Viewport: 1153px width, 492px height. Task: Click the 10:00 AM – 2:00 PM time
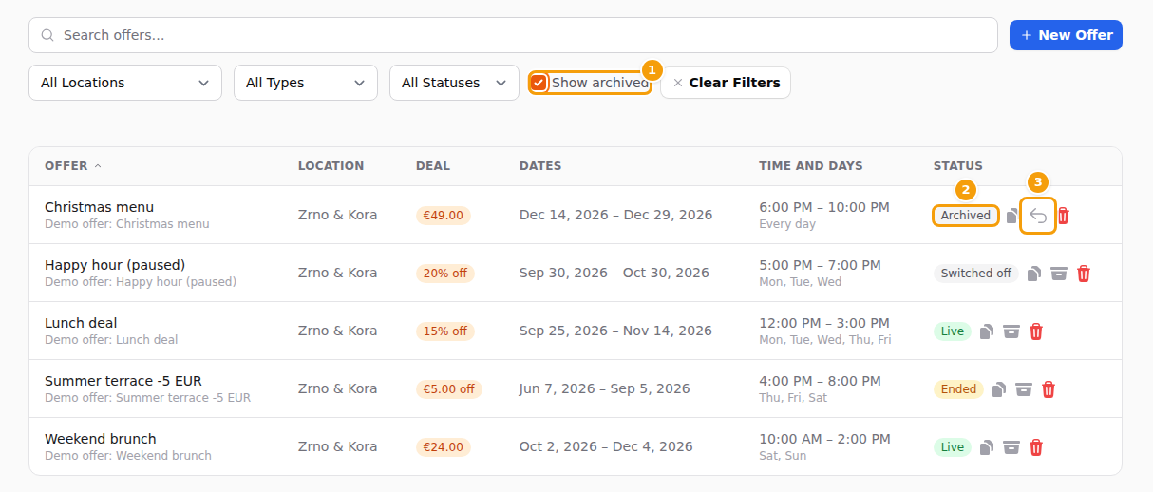(824, 439)
